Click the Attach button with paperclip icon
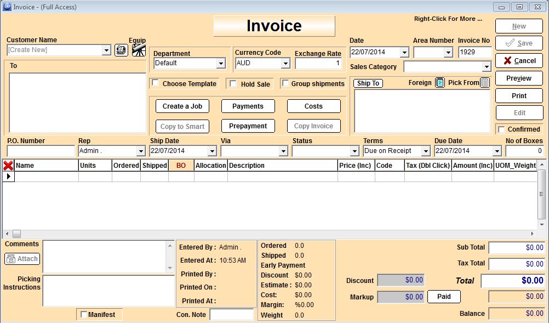 (x=22, y=259)
